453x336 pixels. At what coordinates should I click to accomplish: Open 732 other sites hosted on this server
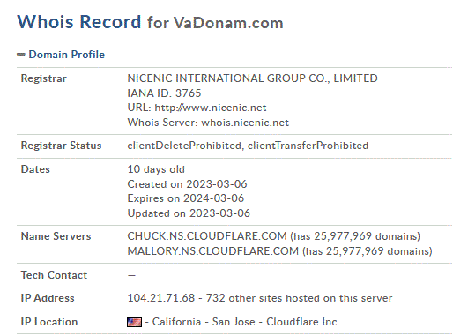pyautogui.click(x=299, y=298)
